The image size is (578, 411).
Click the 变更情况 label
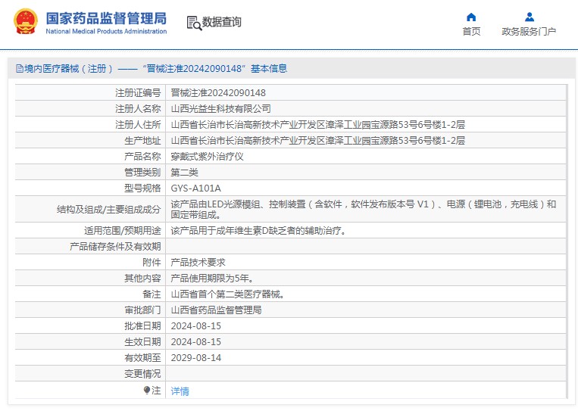click(142, 374)
